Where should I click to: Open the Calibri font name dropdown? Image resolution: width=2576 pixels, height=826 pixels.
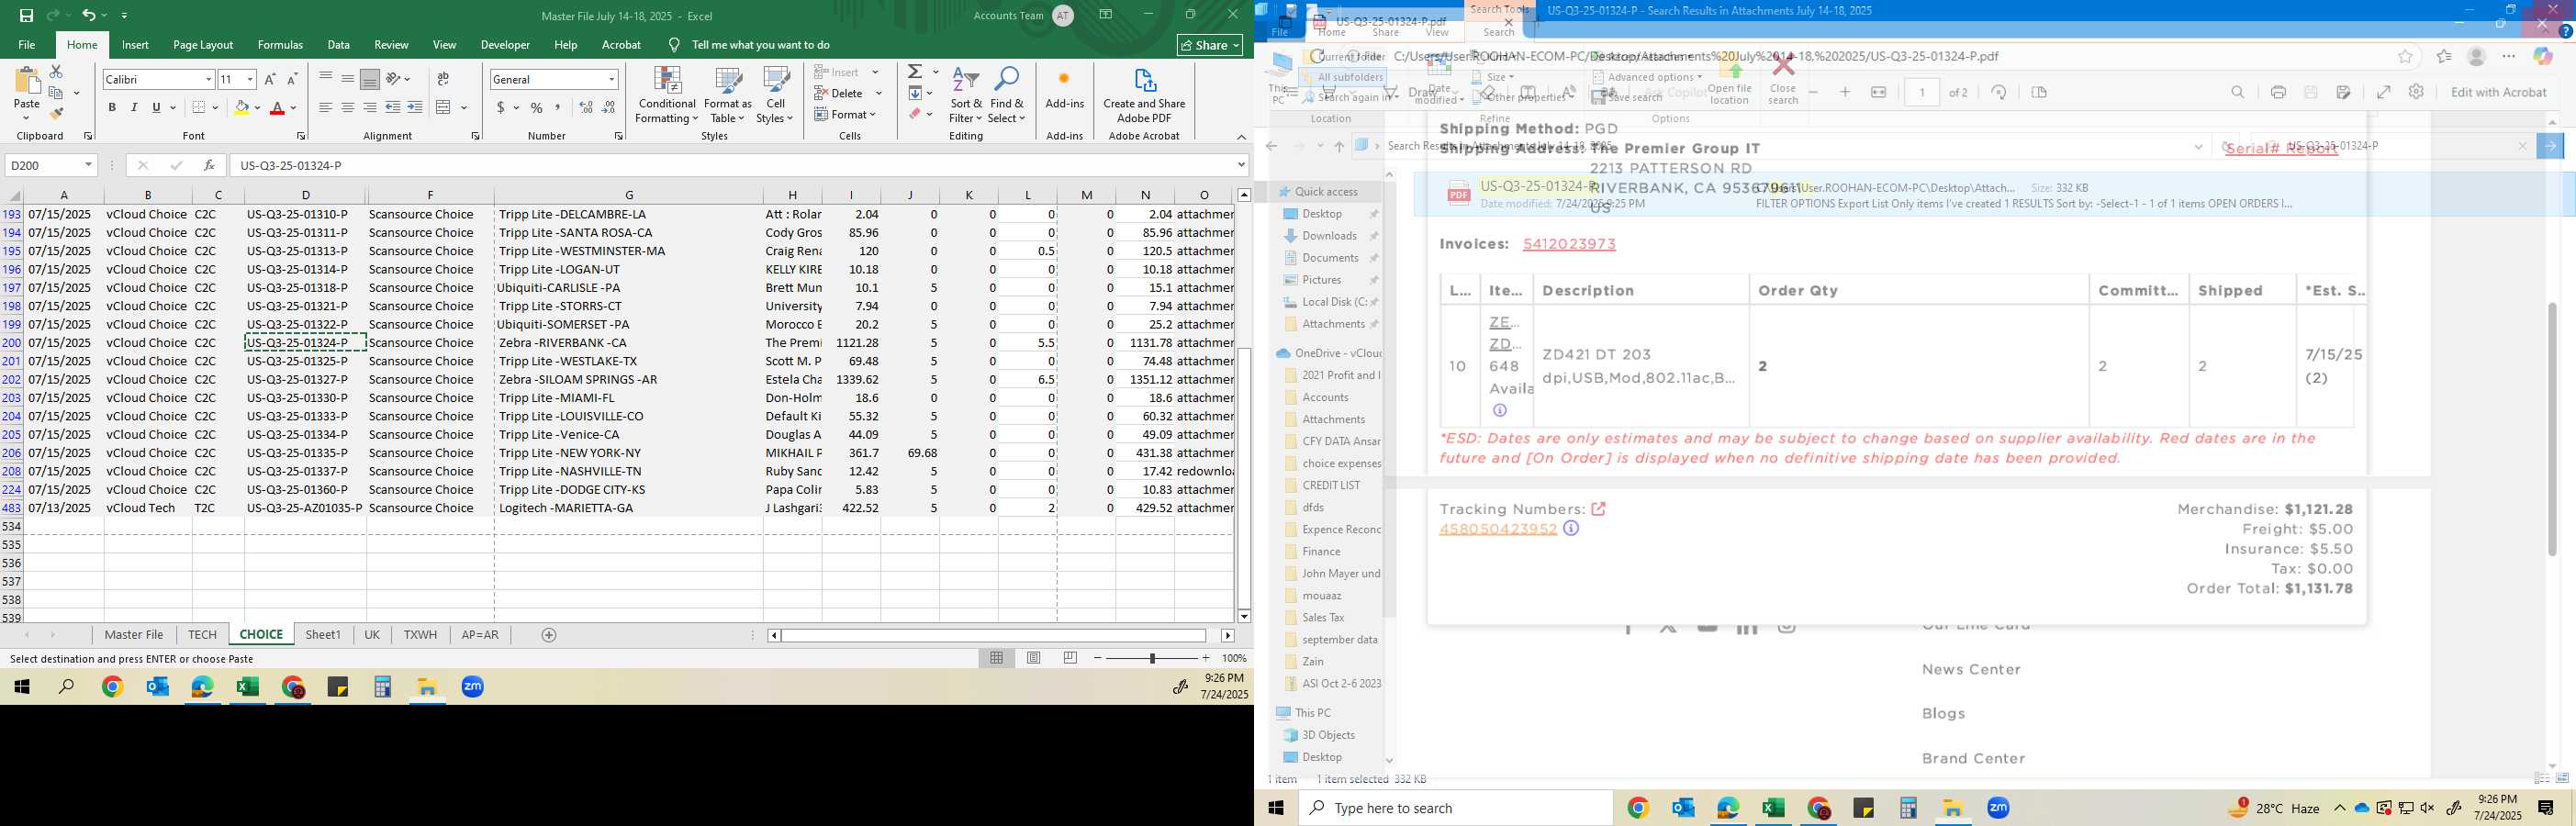pyautogui.click(x=208, y=79)
